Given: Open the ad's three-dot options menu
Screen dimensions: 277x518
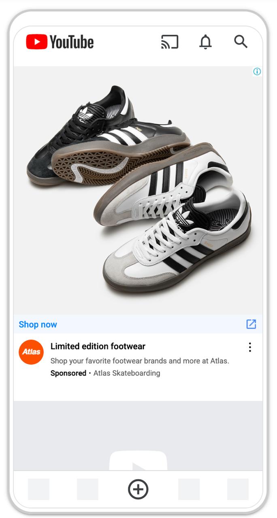Looking at the screenshot, I should tap(250, 347).
